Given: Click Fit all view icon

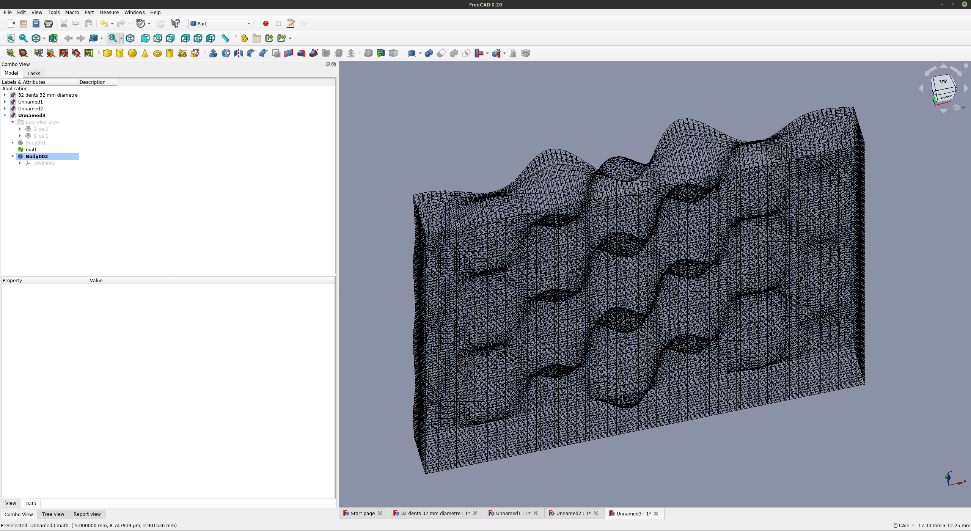Looking at the screenshot, I should 11,38.
